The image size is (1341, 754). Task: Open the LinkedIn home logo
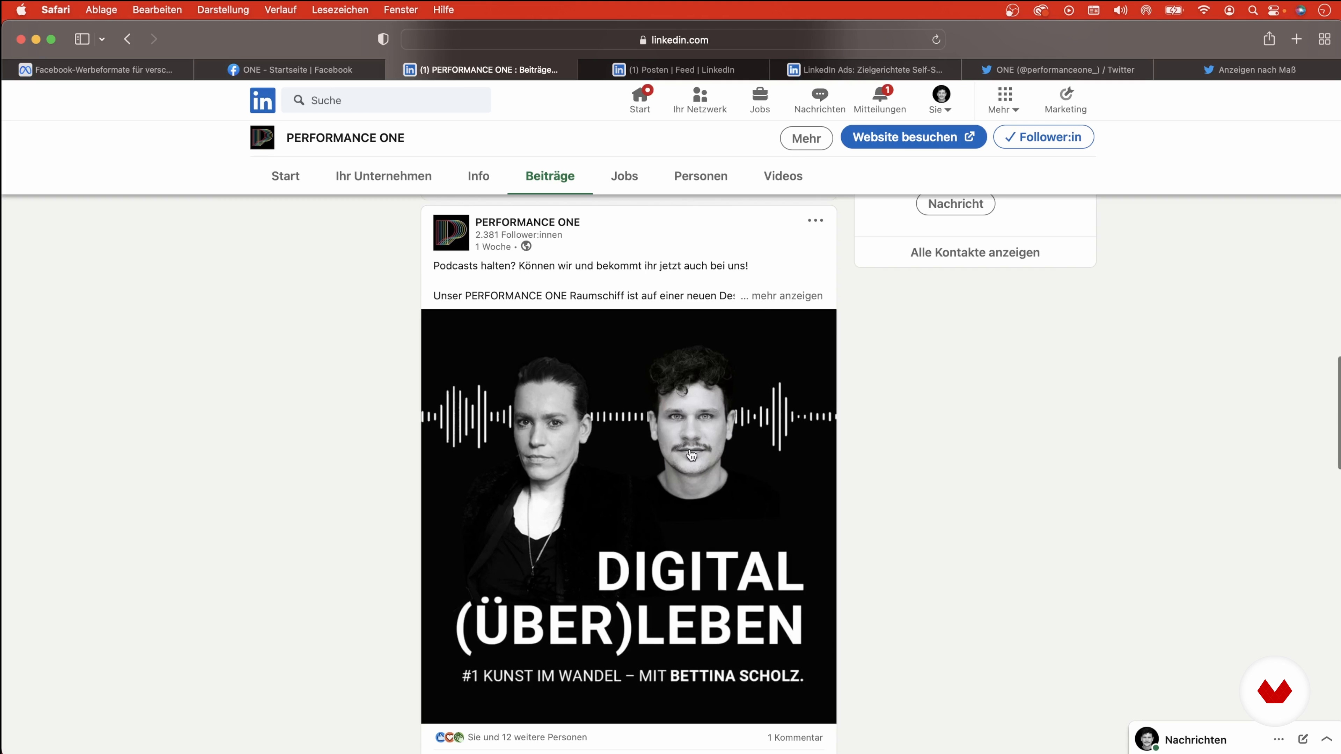[x=262, y=100]
